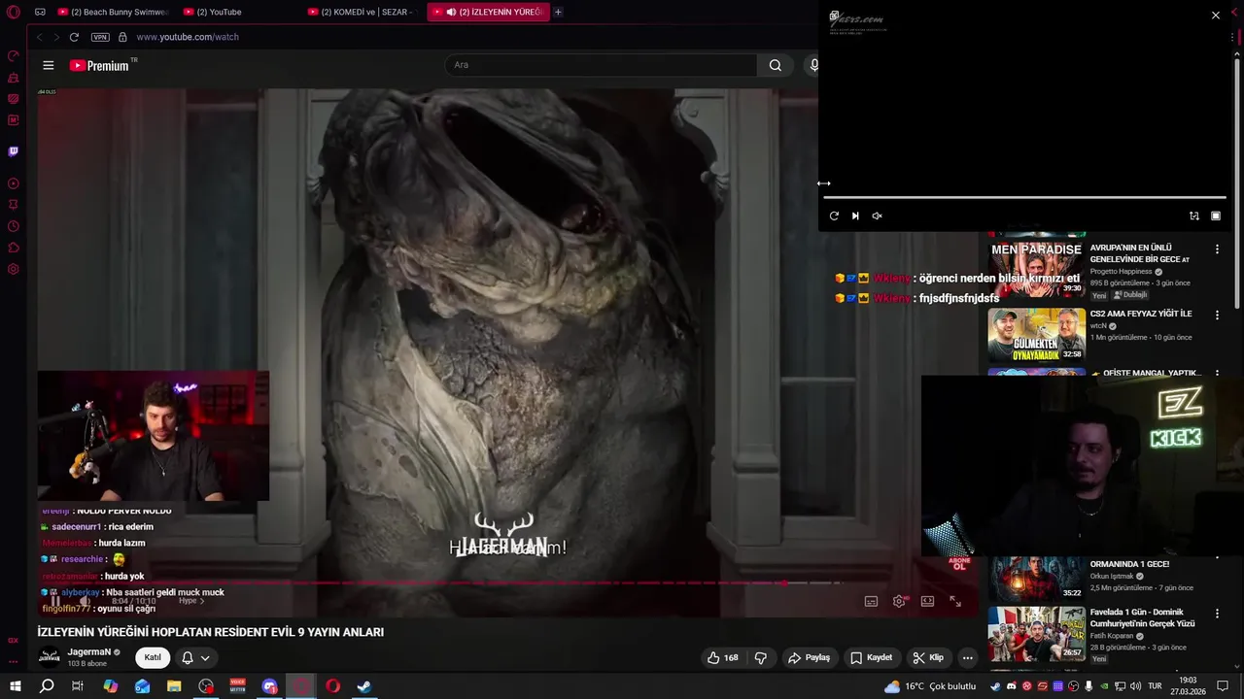Open the YouTube guide hamburger menu
1244x699 pixels.
coord(49,65)
